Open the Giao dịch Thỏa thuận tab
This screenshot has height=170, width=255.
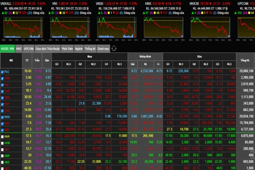pyautogui.click(x=48, y=48)
